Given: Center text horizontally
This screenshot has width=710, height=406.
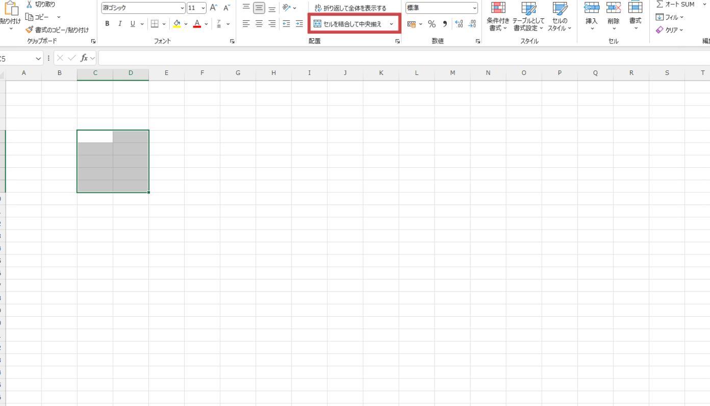Looking at the screenshot, I should tap(259, 23).
